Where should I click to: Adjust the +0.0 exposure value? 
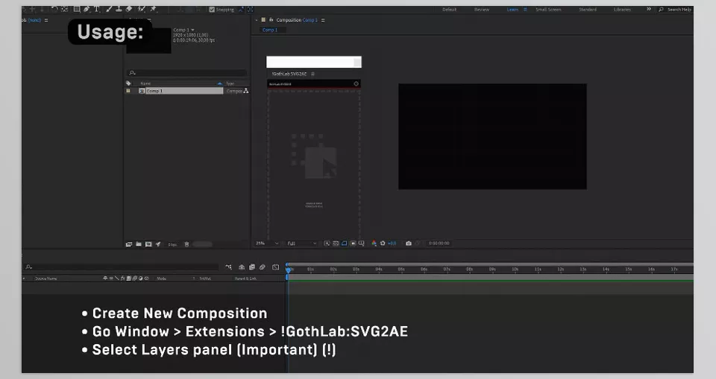pyautogui.click(x=392, y=243)
